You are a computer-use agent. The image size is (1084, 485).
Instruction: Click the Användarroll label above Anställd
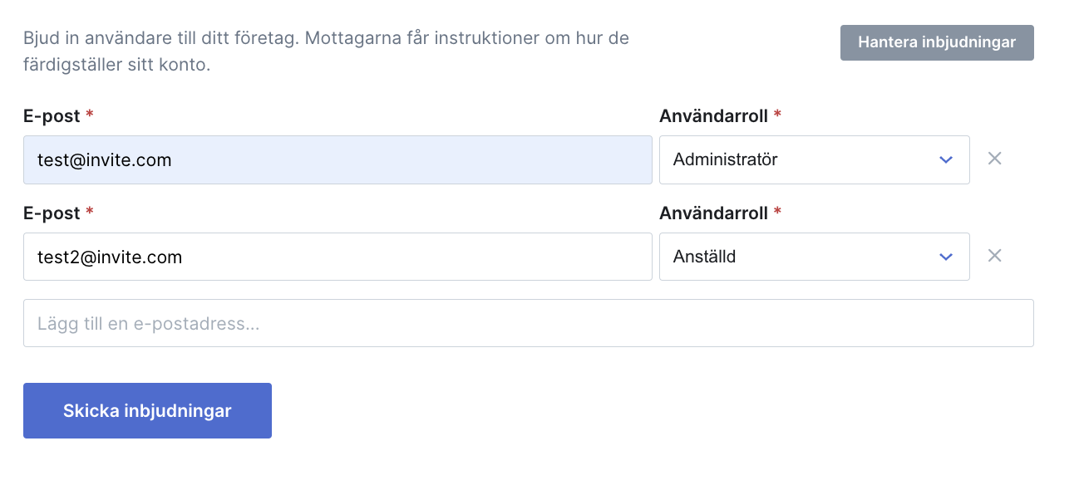tap(713, 213)
